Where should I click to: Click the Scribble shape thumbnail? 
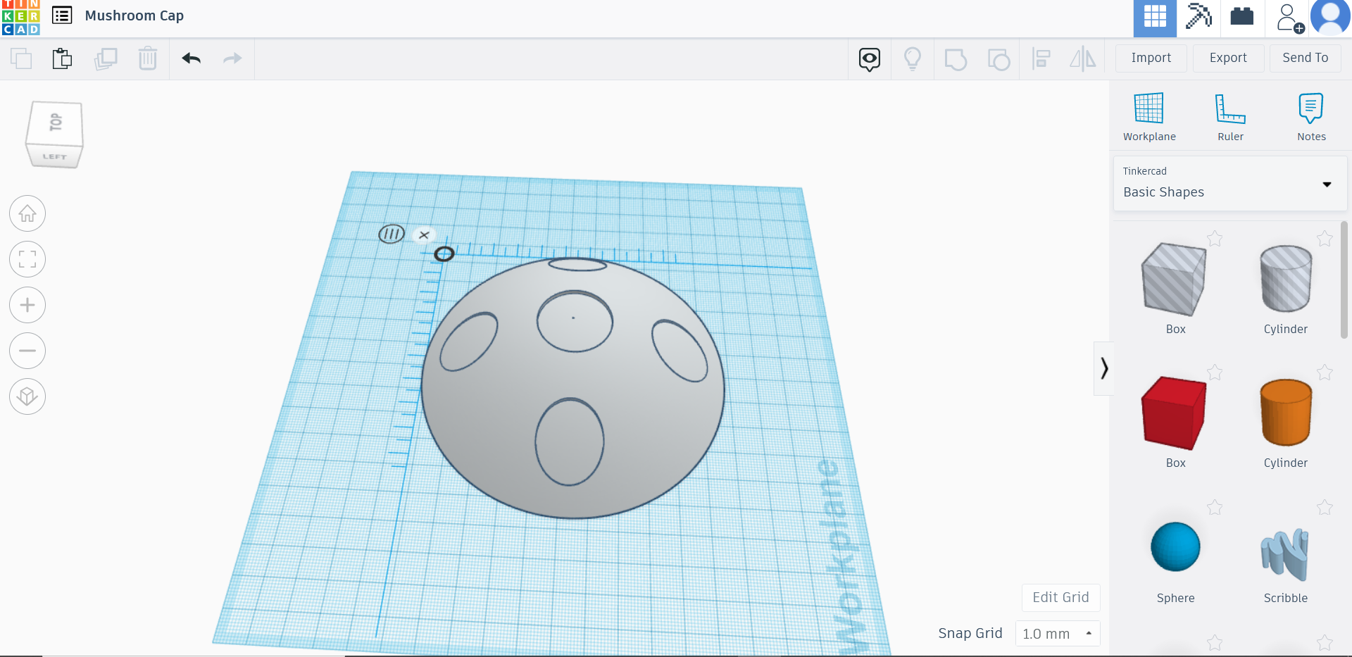[1285, 555]
